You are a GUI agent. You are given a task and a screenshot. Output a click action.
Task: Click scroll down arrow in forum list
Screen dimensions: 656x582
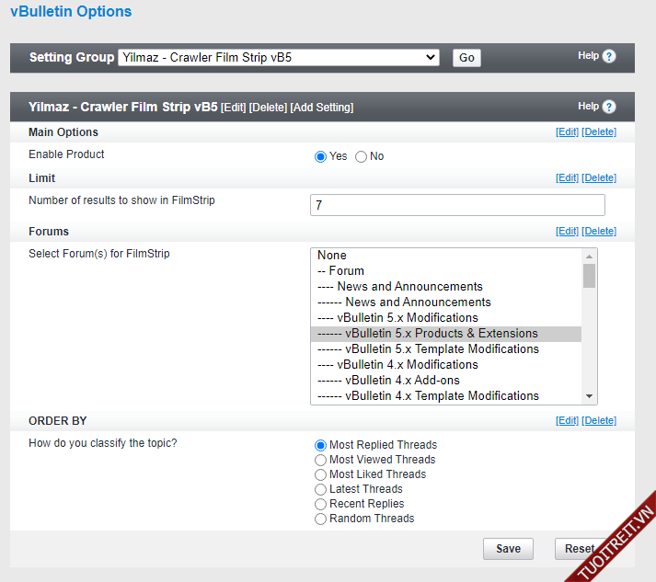pos(589,396)
